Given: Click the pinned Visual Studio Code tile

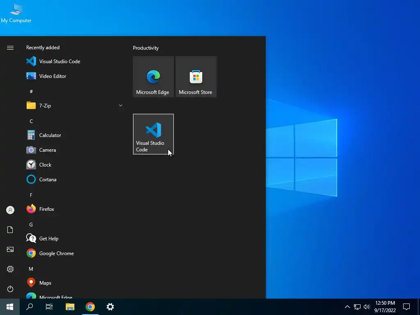Looking at the screenshot, I should [x=153, y=134].
